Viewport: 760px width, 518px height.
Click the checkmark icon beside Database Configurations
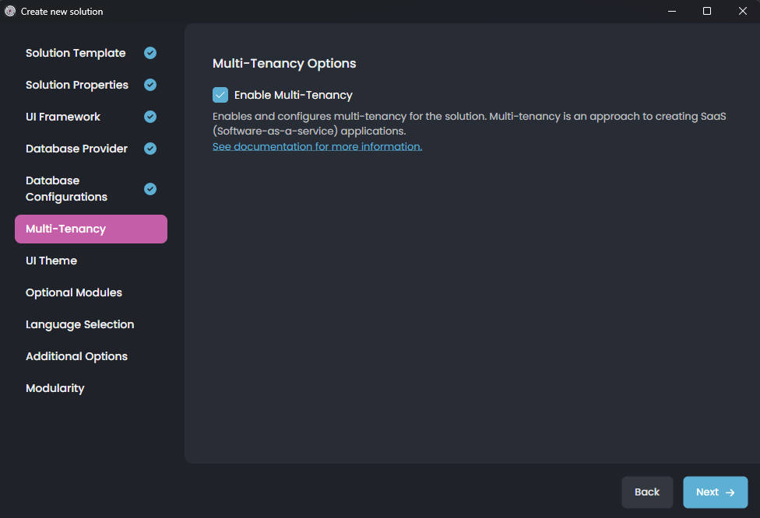150,188
